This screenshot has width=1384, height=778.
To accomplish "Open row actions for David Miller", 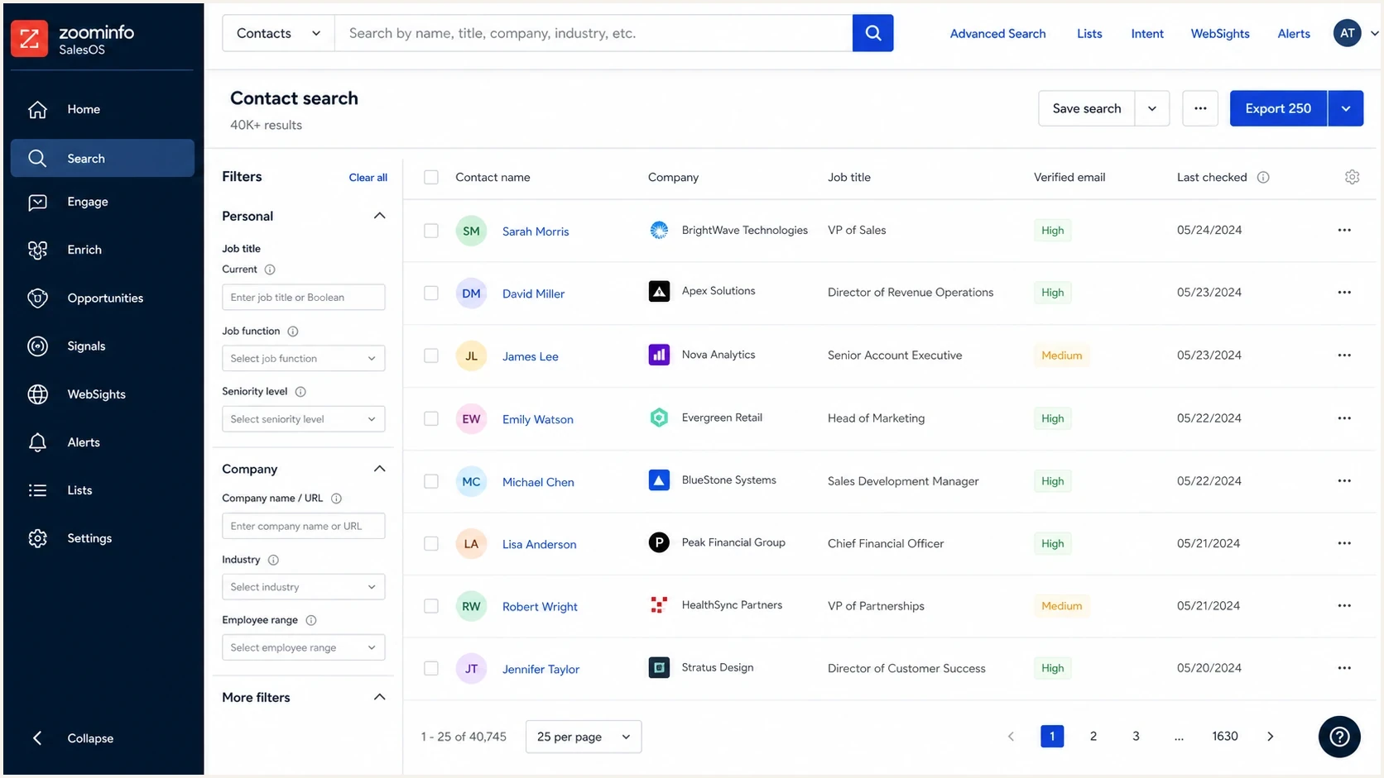I will click(x=1344, y=292).
